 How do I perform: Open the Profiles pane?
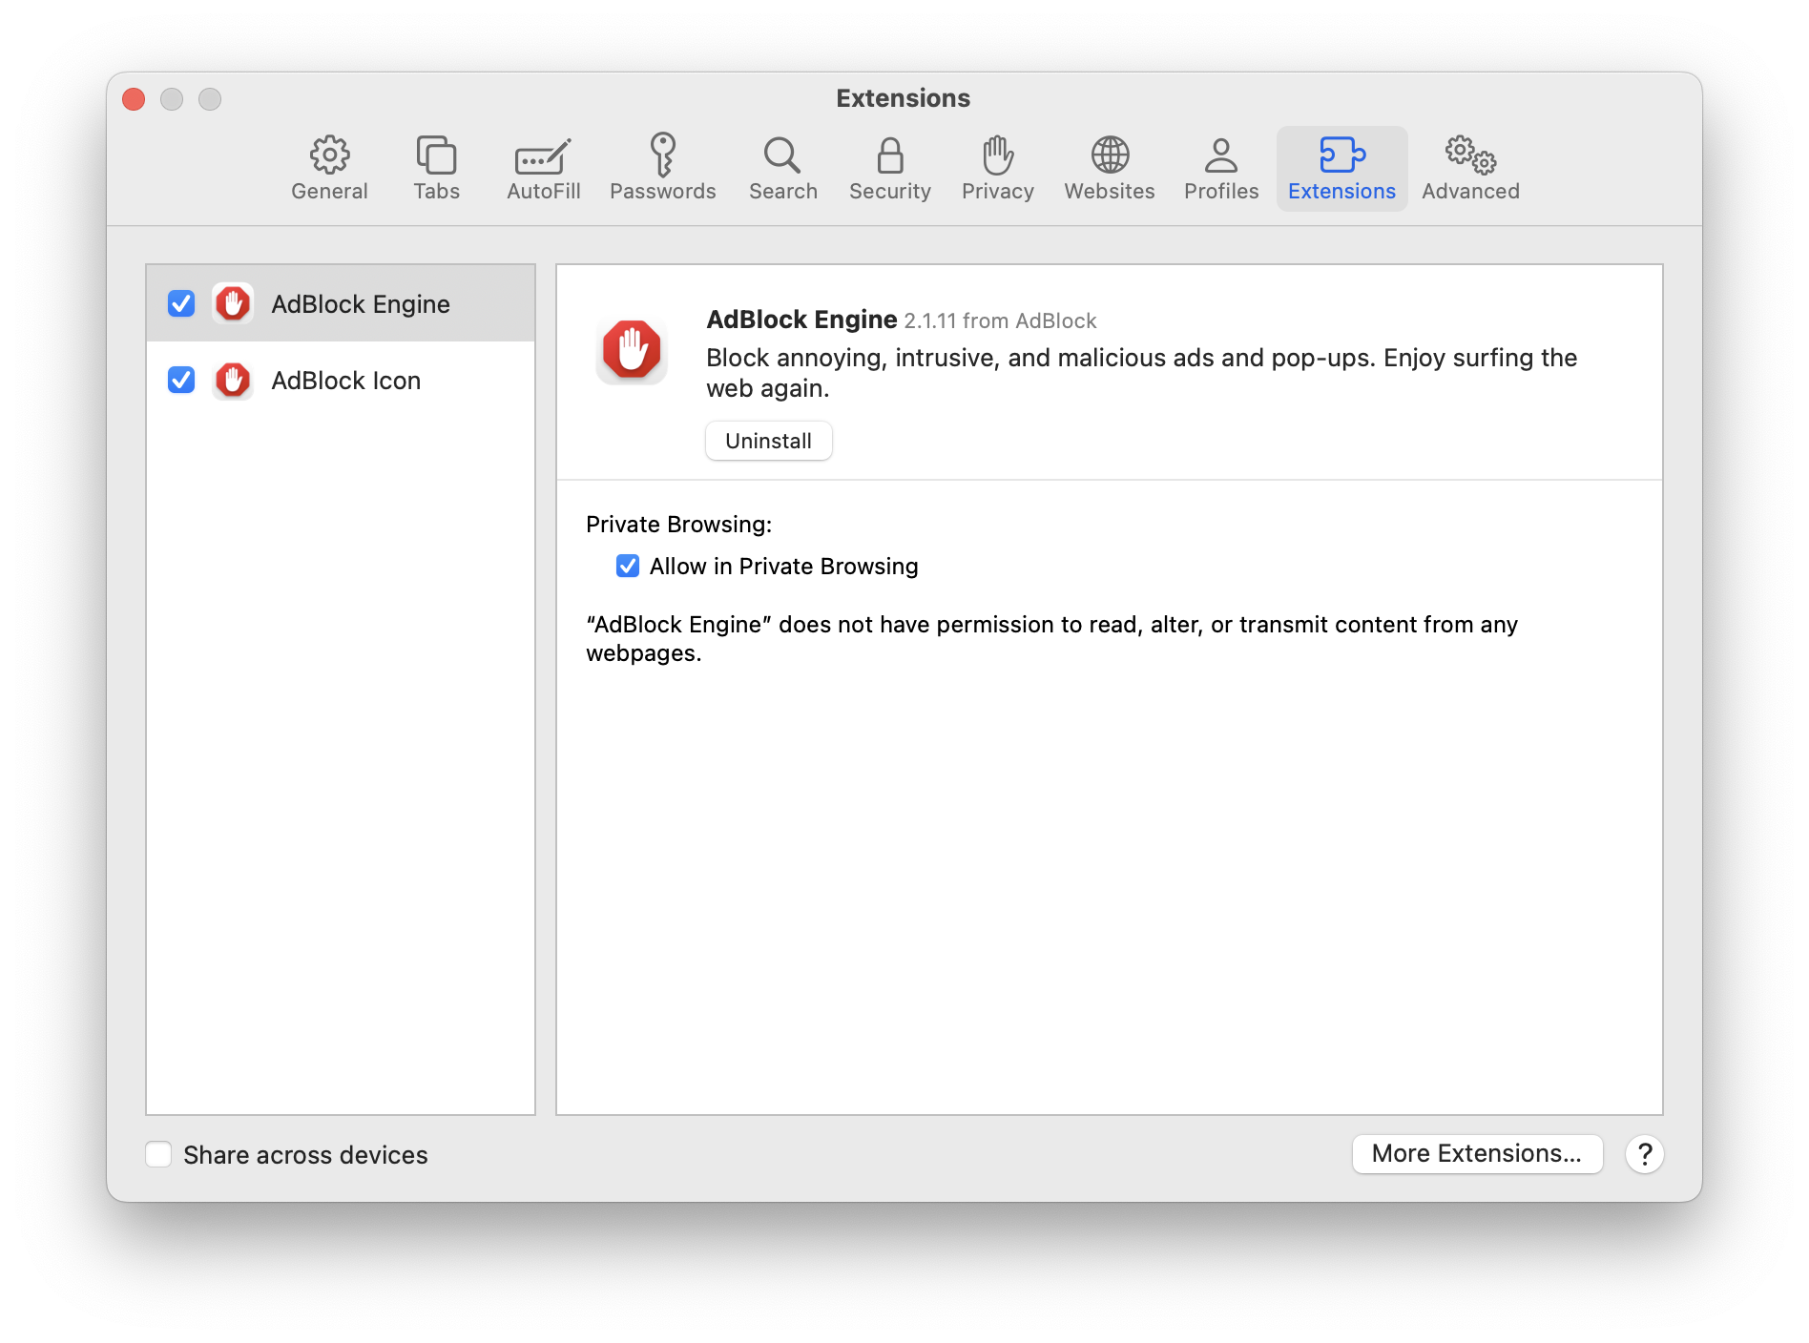click(1220, 169)
